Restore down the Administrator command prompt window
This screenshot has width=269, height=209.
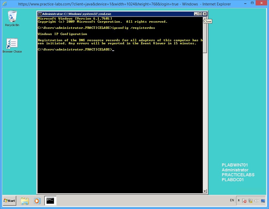pos(200,14)
